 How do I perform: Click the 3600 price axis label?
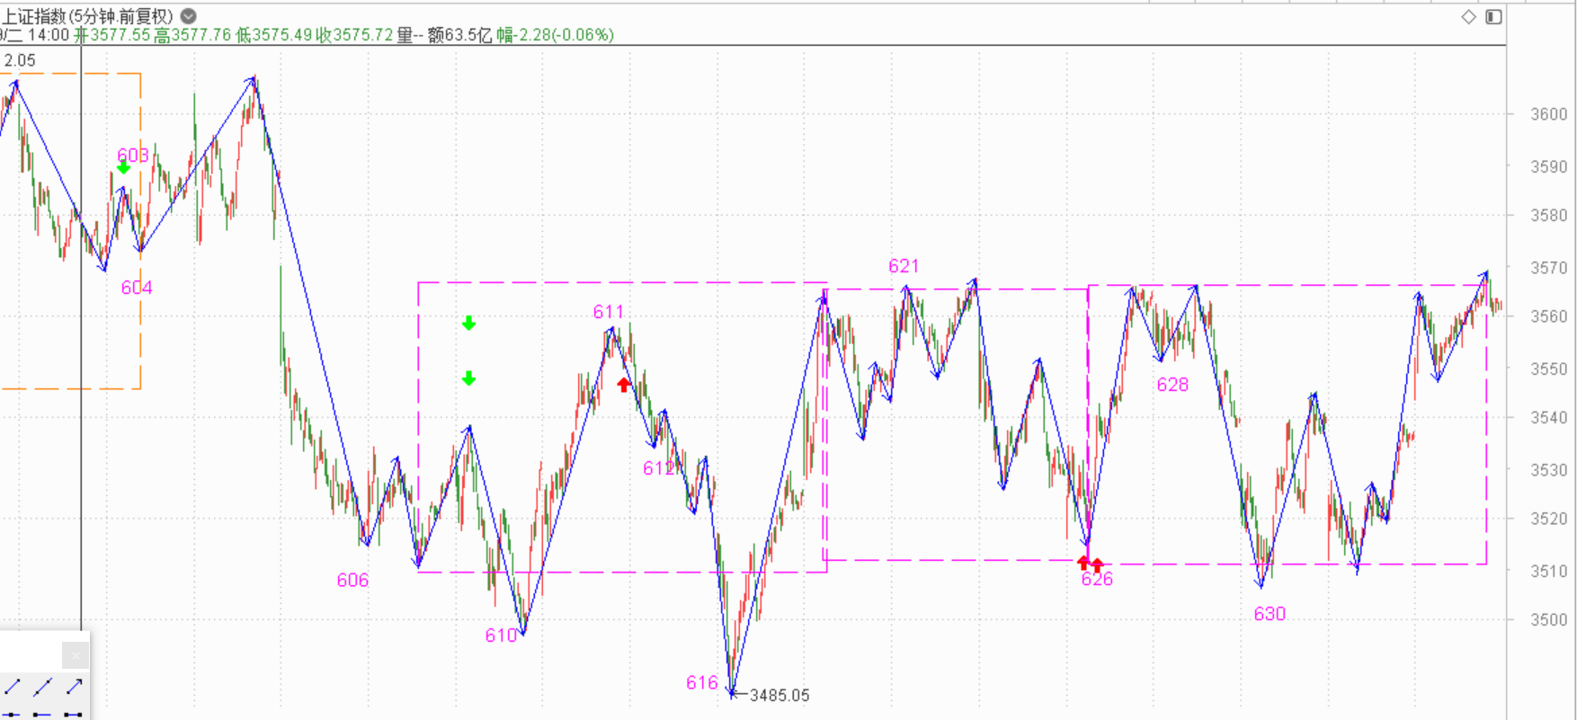pyautogui.click(x=1548, y=114)
